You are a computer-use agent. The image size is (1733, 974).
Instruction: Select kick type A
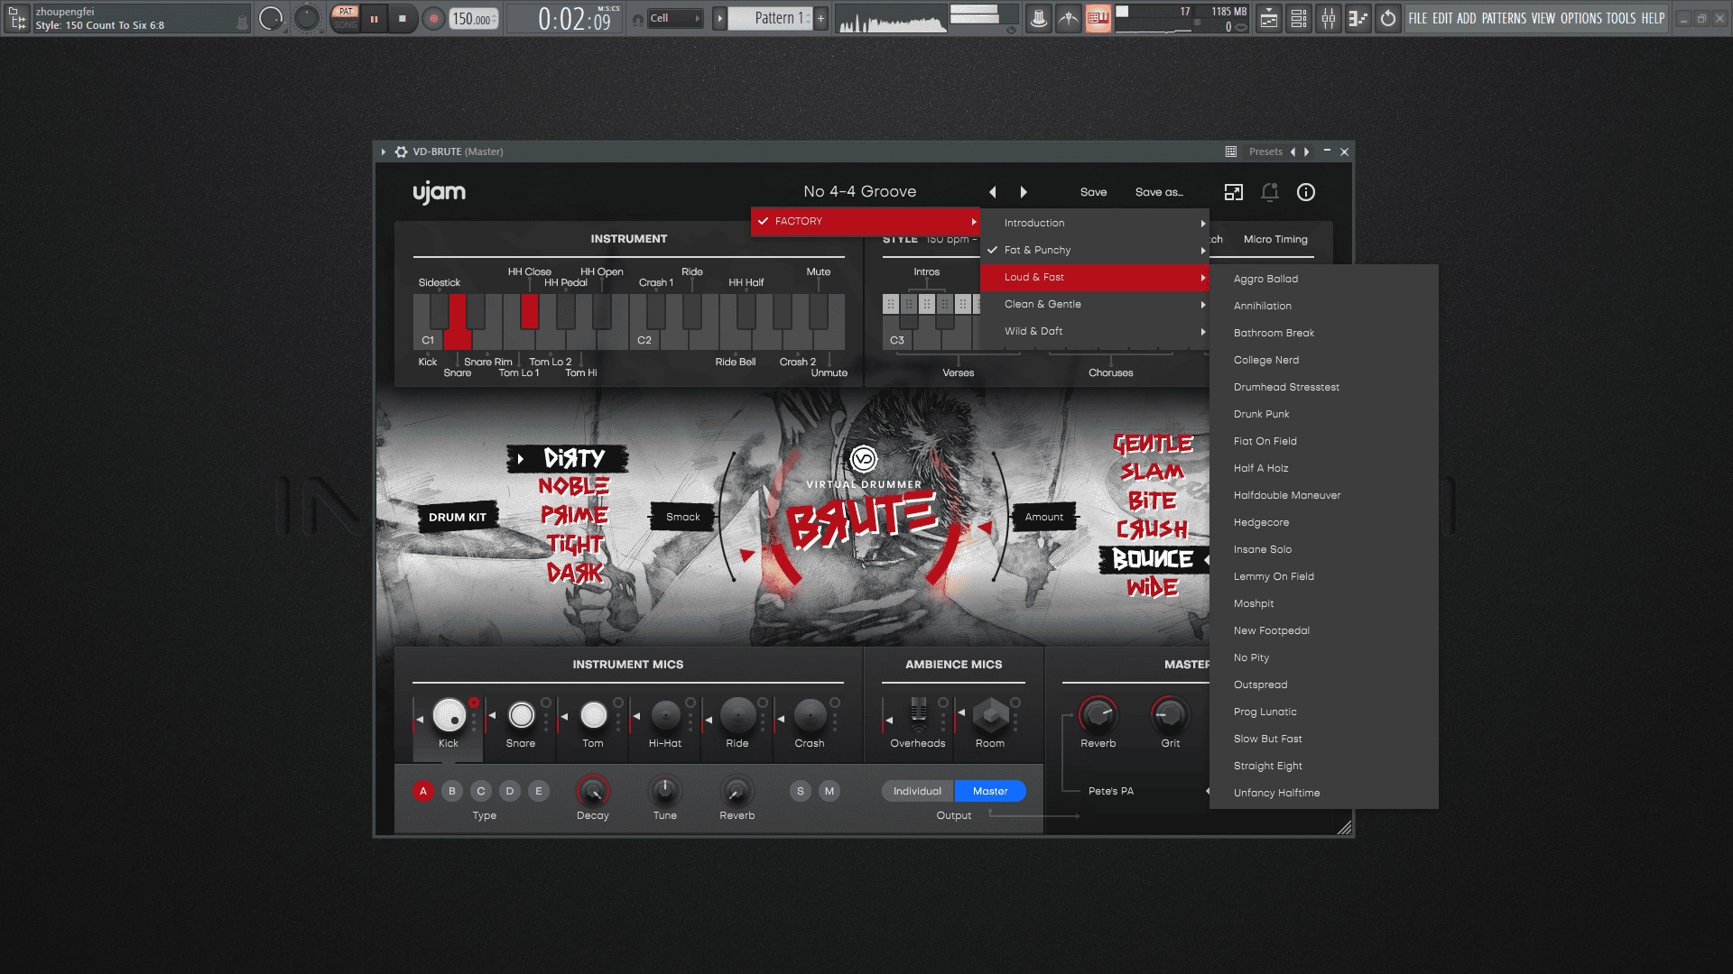pos(423,791)
